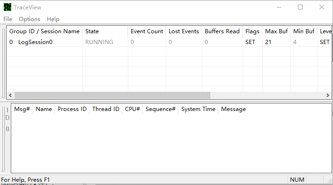
Task: Click the Sequence# column header
Action: click(161, 109)
